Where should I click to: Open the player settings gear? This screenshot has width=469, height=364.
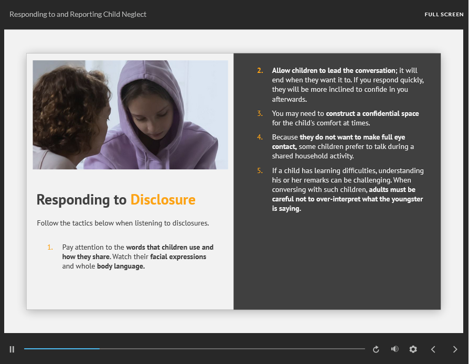[x=413, y=349]
